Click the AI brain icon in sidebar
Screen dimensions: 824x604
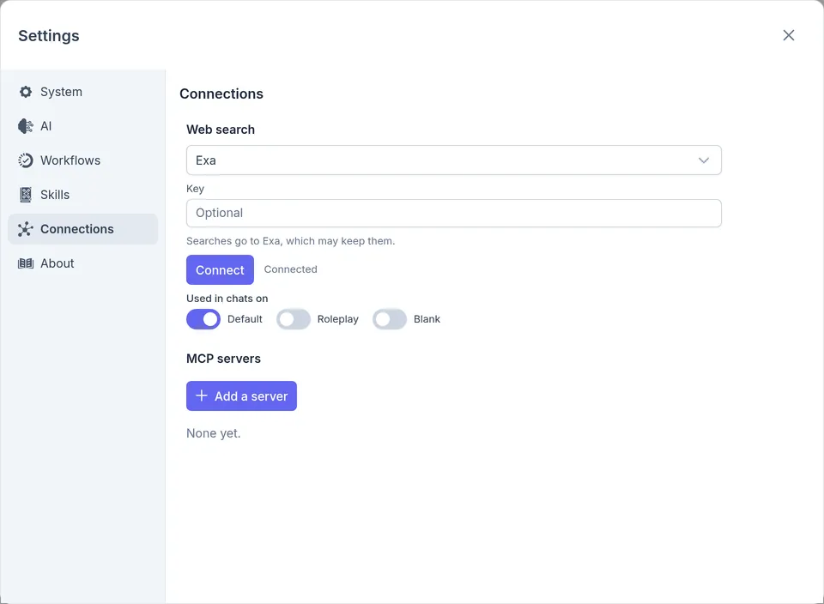pos(25,126)
